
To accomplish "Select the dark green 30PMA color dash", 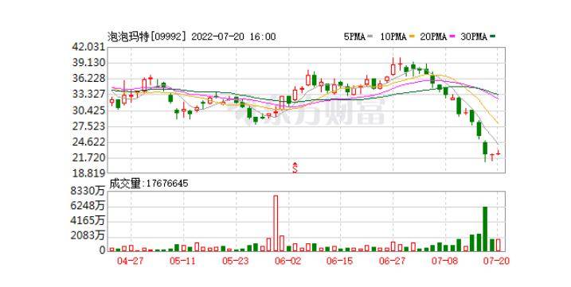I will (x=493, y=37).
